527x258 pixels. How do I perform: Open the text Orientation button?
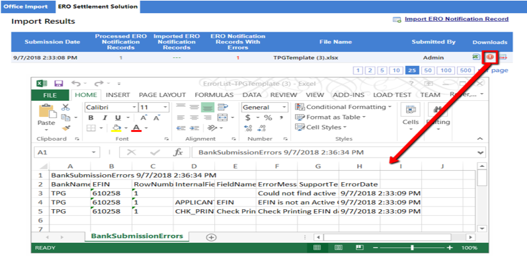(212, 128)
